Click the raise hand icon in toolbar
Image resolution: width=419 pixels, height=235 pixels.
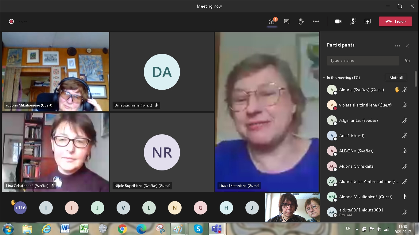coord(301,21)
